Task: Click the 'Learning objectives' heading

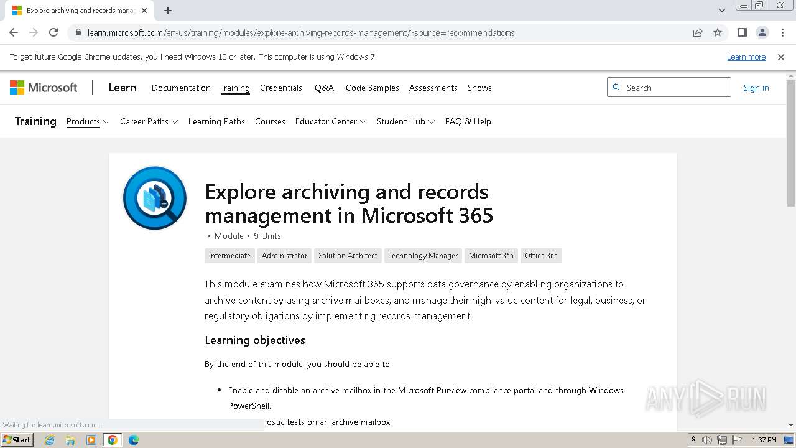Action: click(255, 340)
